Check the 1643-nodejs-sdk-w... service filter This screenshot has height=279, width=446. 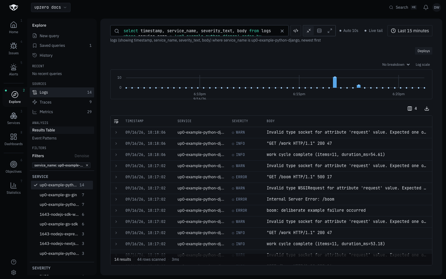(x=62, y=214)
